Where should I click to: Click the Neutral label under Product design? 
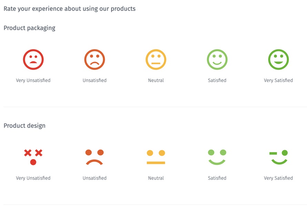click(x=156, y=178)
